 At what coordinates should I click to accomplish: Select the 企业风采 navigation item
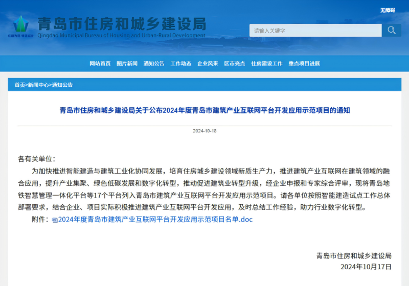(208, 64)
